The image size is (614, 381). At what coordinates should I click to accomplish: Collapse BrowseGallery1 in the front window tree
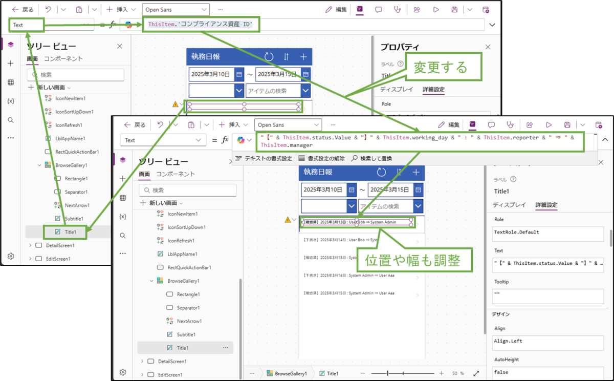152,281
